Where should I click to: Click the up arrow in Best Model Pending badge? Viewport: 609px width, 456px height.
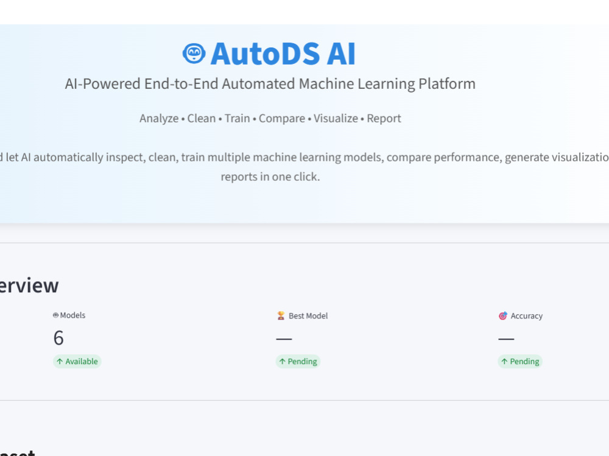[x=283, y=362]
